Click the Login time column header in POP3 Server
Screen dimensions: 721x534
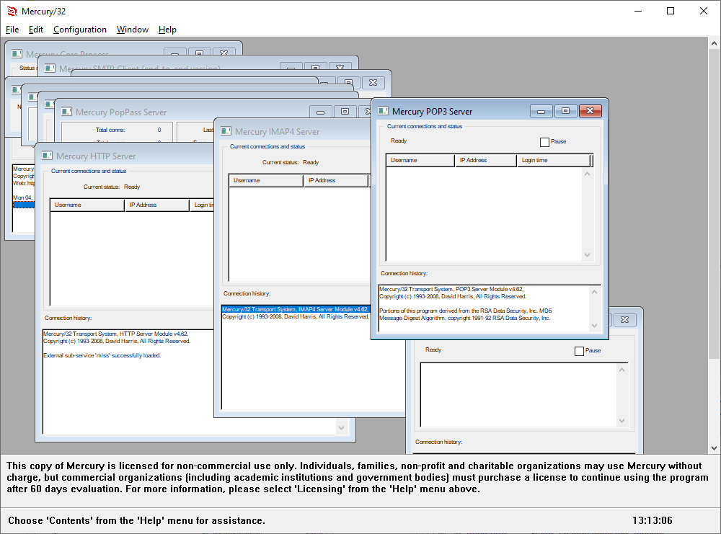click(x=553, y=160)
